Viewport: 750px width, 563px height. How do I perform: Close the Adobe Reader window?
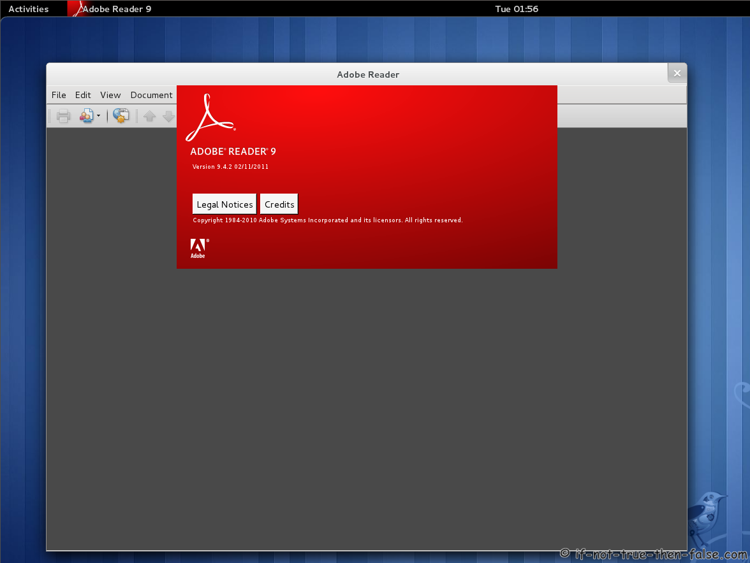[x=677, y=73]
